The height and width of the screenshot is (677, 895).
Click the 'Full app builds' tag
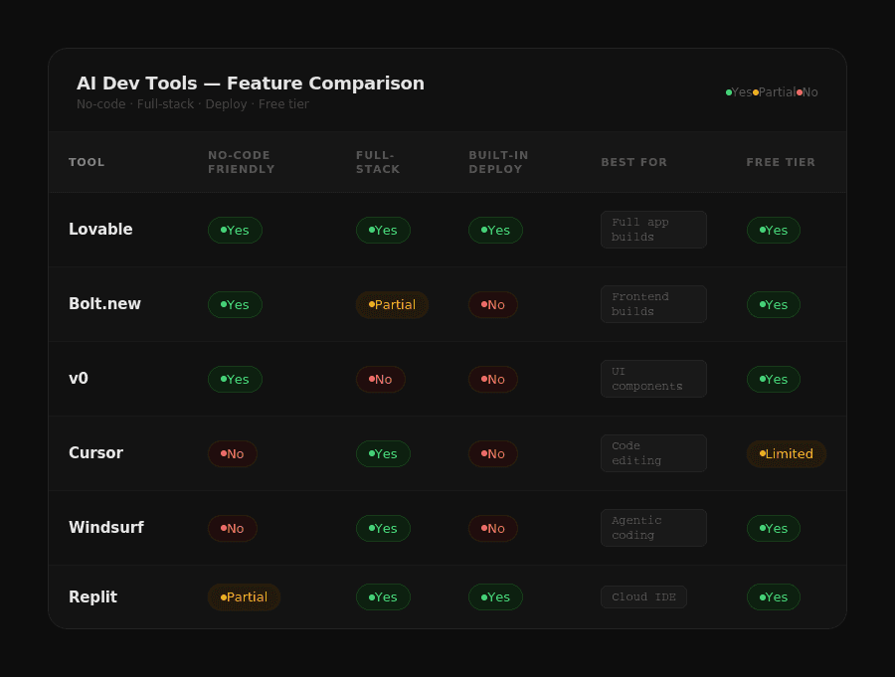(x=653, y=230)
